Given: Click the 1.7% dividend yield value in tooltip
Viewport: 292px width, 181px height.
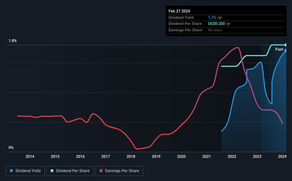Looking at the screenshot, I should click(x=212, y=17).
